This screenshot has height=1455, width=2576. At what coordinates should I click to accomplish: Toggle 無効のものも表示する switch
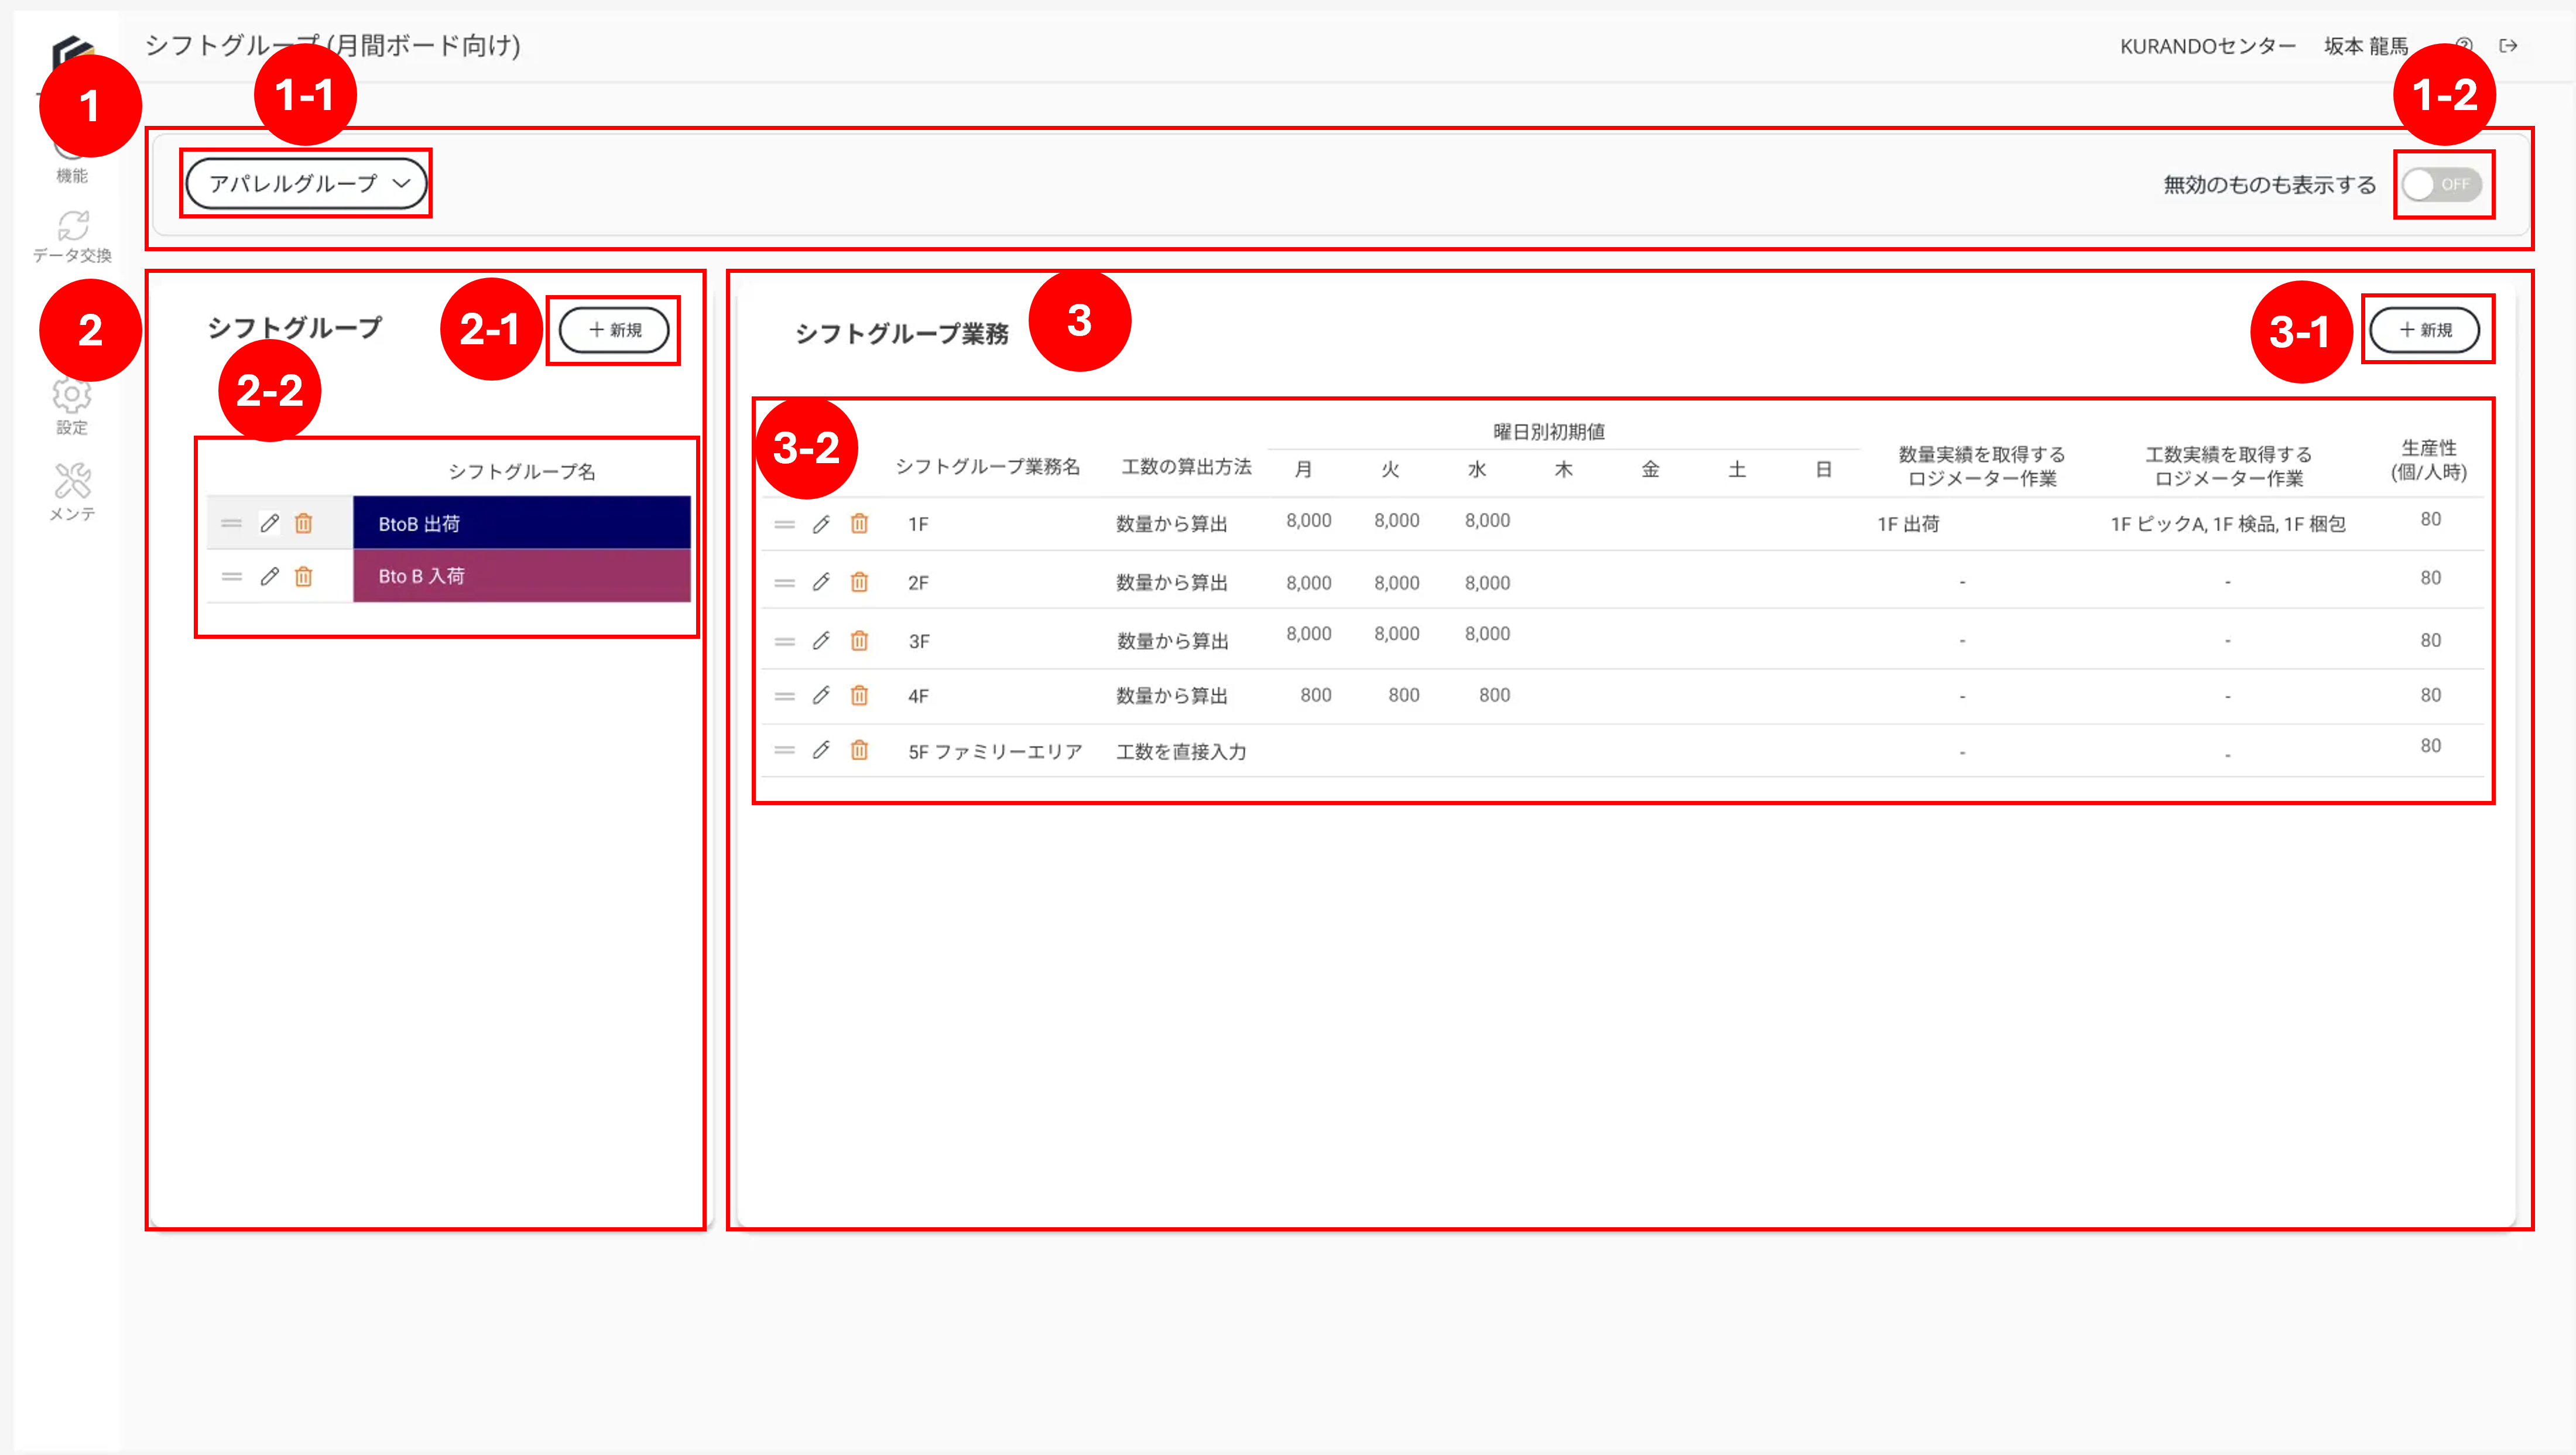2442,184
